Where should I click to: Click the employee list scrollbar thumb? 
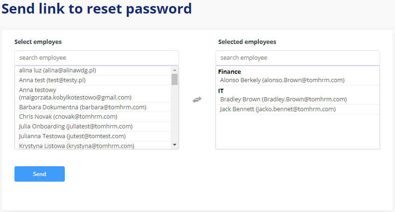pos(174,79)
